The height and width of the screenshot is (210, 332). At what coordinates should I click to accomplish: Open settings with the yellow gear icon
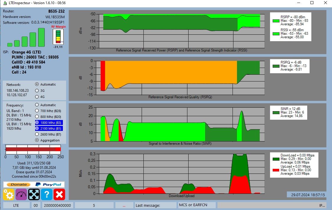click(x=9, y=194)
